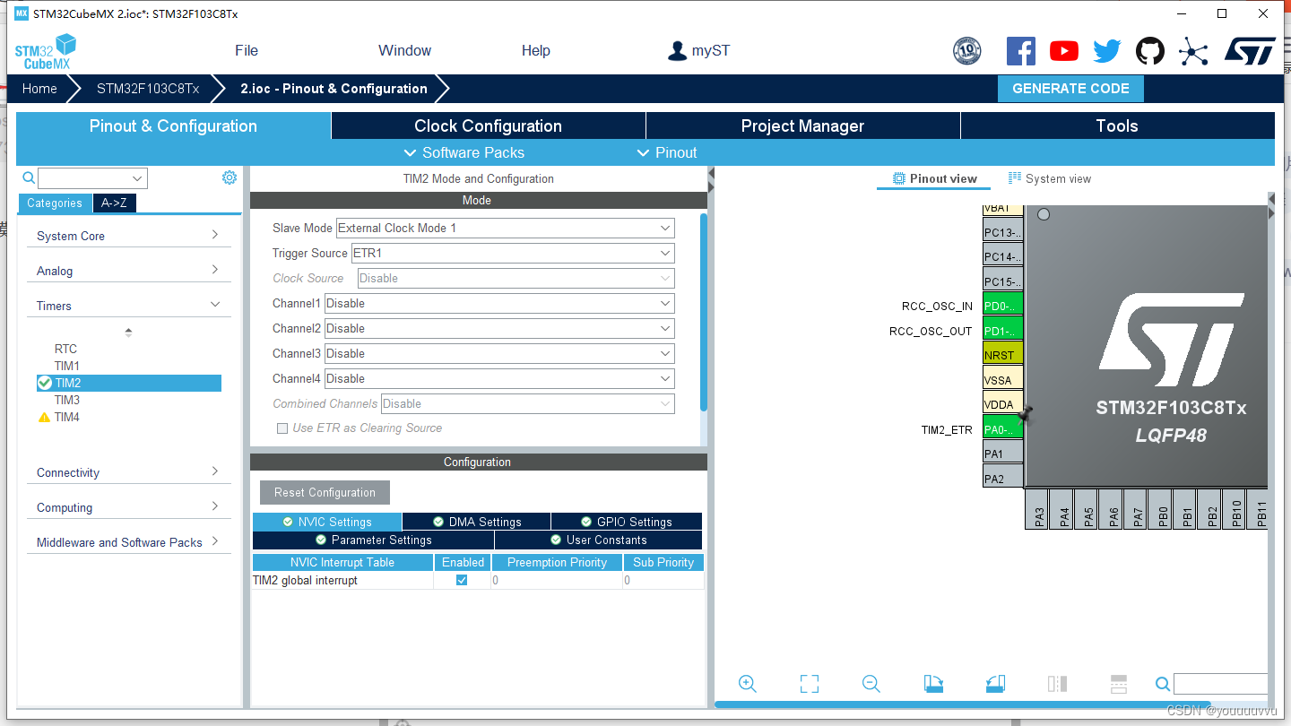The image size is (1291, 726).
Task: Click the NRST pin on chip
Action: pos(1003,354)
